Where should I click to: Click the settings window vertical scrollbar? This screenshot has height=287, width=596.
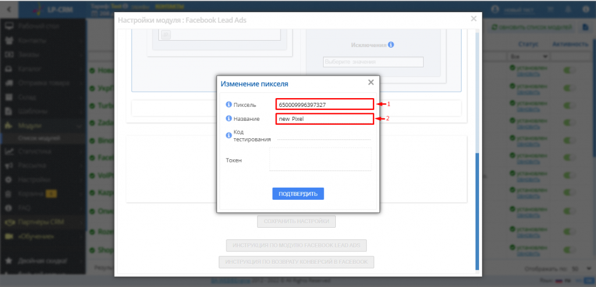pyautogui.click(x=477, y=212)
